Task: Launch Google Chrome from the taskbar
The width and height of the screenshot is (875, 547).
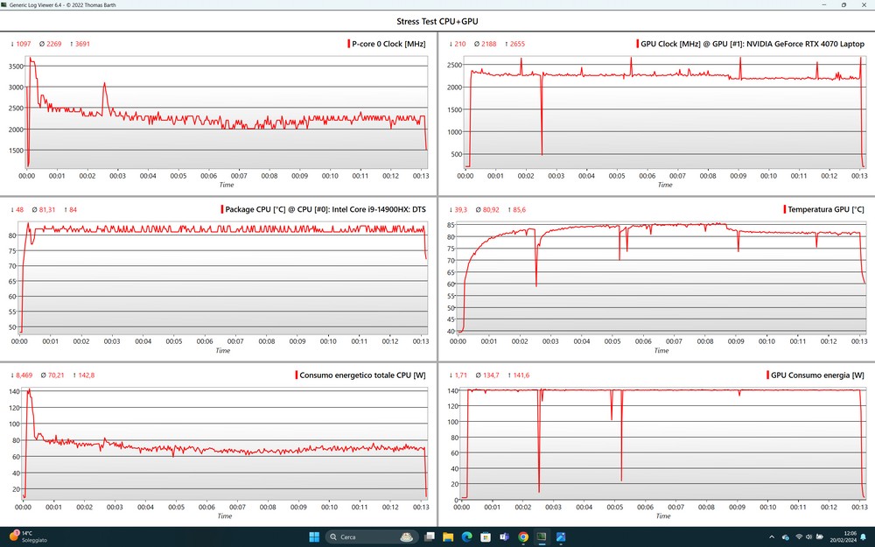Action: coord(523,536)
